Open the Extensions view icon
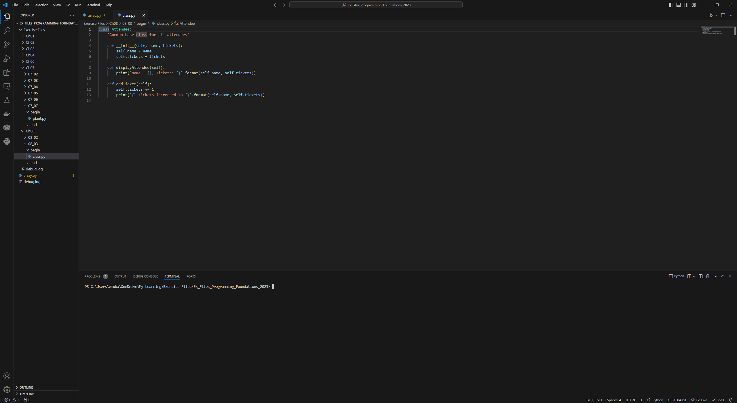The width and height of the screenshot is (737, 403). tap(7, 72)
